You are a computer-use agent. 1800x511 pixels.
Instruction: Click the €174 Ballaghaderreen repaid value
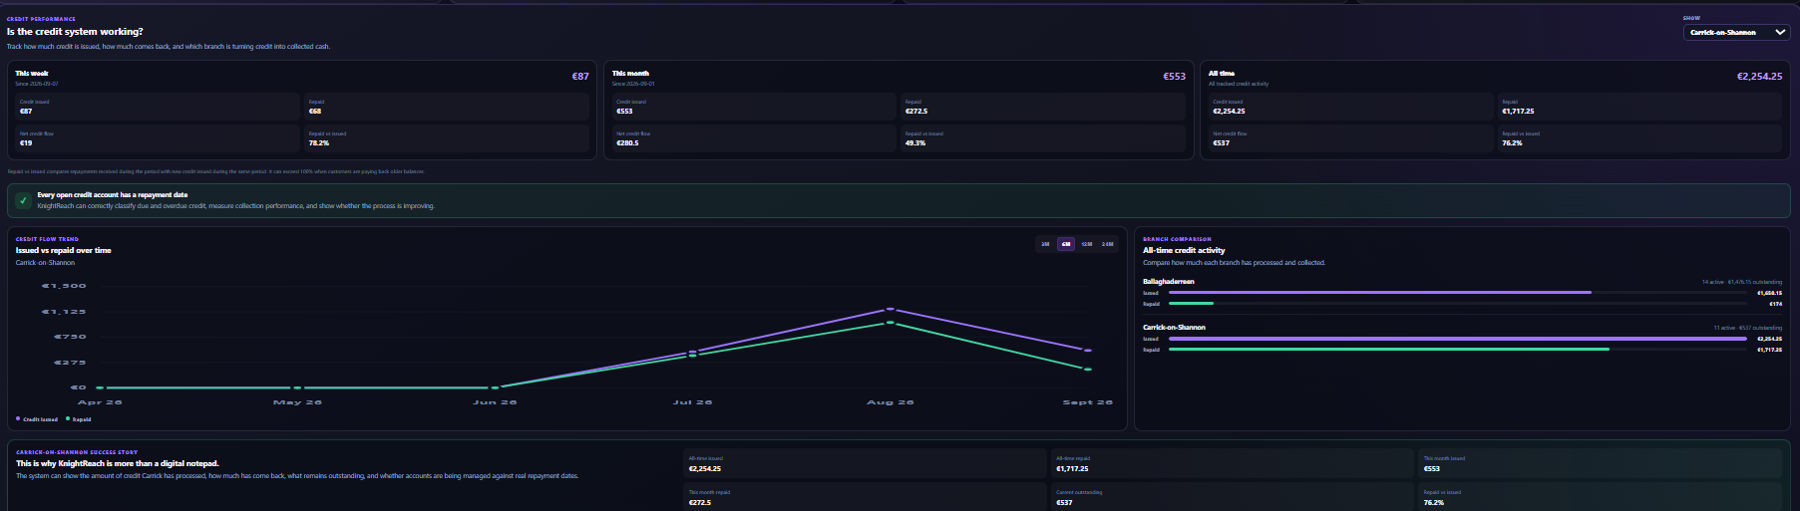tap(1775, 304)
